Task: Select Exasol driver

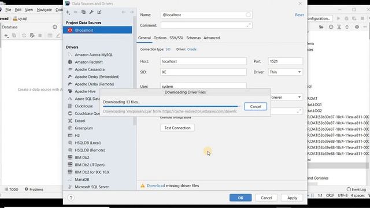Action: tap(80, 121)
